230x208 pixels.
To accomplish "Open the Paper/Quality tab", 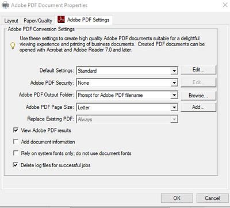I will click(x=38, y=21).
